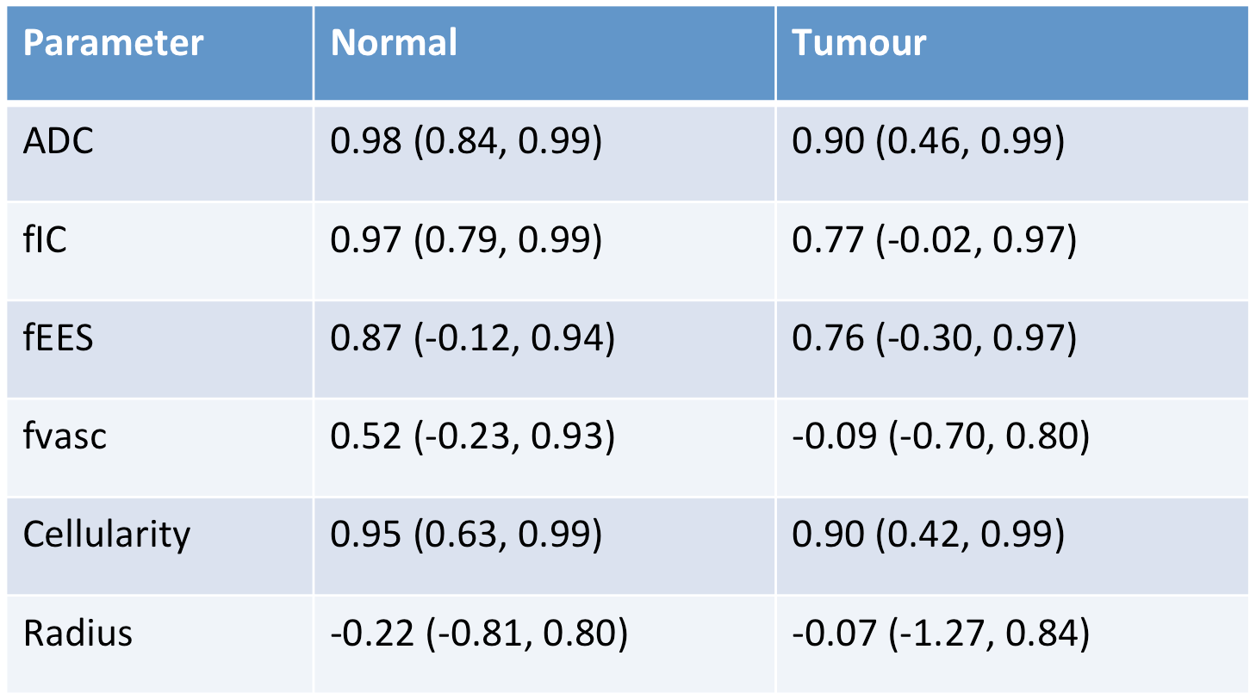Select the Radius row label
Image resolution: width=1256 pixels, height=699 pixels.
tap(78, 634)
